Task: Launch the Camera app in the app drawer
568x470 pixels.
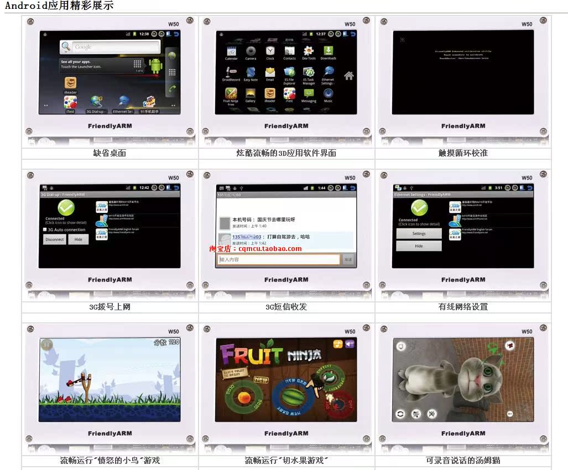Action: pyautogui.click(x=251, y=53)
